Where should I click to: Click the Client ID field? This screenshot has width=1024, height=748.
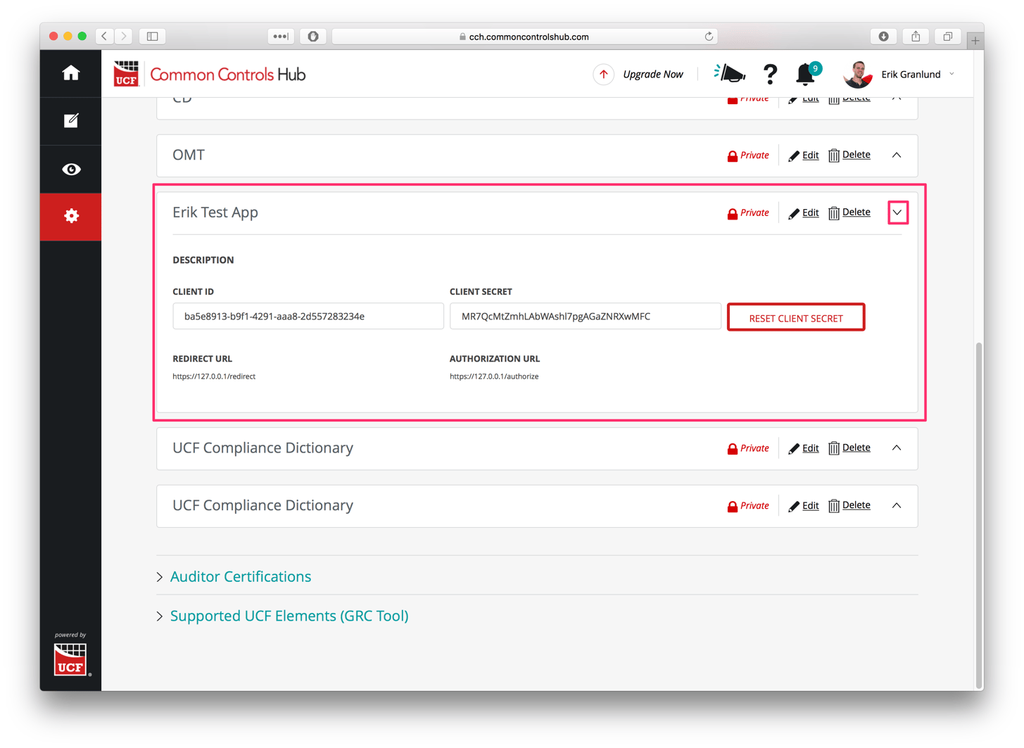click(308, 317)
